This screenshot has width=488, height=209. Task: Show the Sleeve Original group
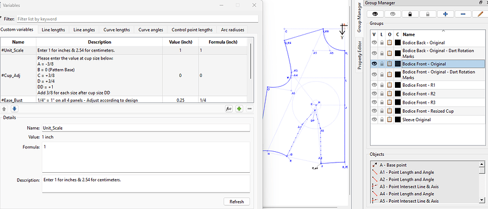coord(375,120)
